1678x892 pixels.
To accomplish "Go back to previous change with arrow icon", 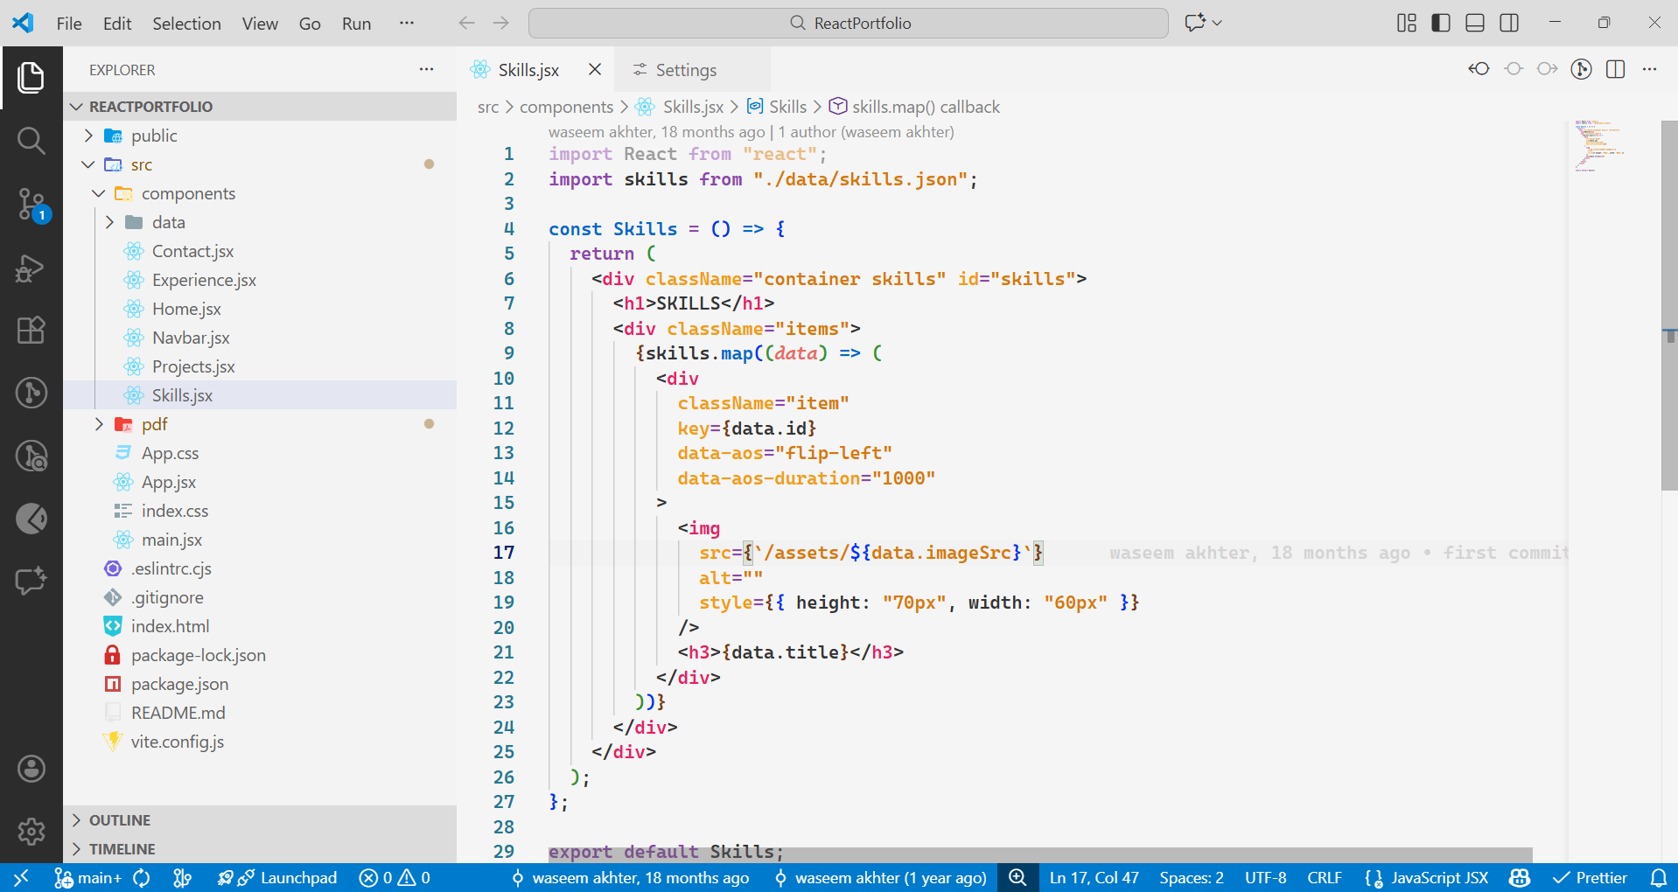I will [x=1478, y=69].
